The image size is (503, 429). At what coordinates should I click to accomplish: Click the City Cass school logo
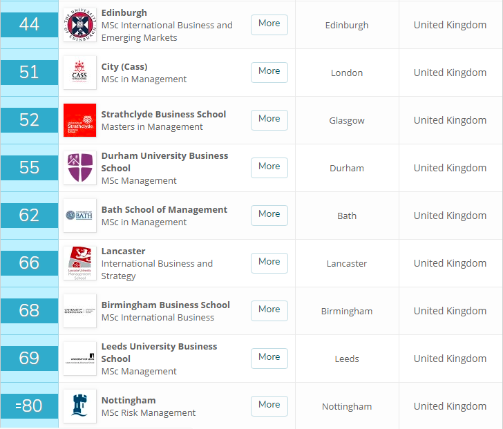coord(79,73)
